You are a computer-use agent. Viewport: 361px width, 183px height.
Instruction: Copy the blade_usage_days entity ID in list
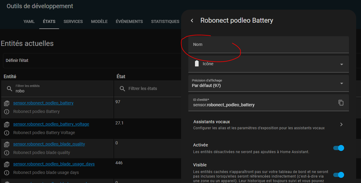tap(7, 164)
